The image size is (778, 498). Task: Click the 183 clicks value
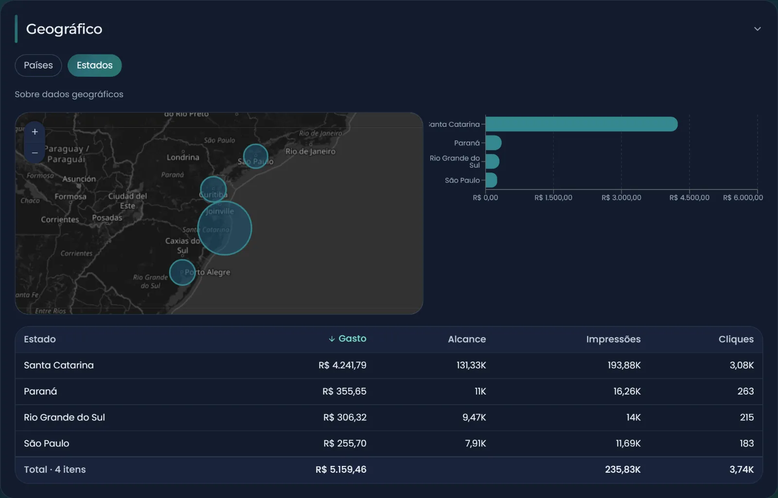point(746,443)
